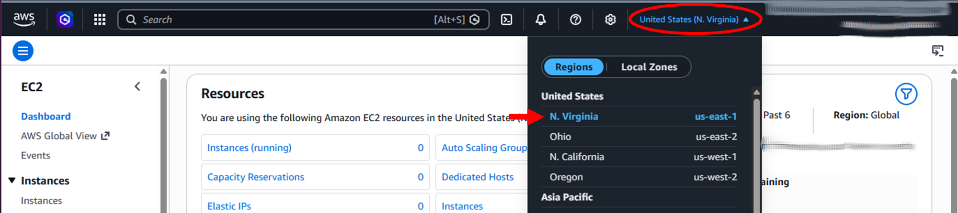Viewport: 958px width, 213px height.
Task: Open Events in the sidebar
Action: click(x=35, y=155)
